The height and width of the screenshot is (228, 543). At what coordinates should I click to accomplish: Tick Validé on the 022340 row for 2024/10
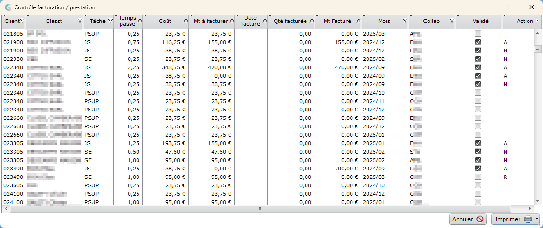[478, 92]
